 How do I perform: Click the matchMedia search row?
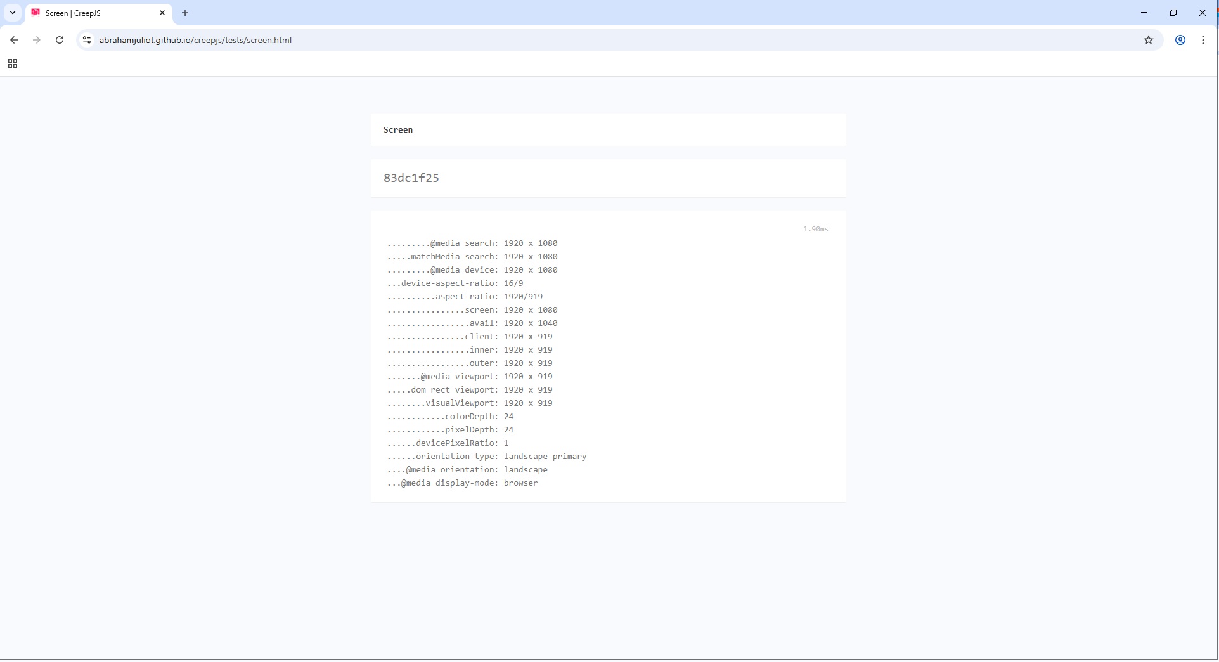pos(472,257)
